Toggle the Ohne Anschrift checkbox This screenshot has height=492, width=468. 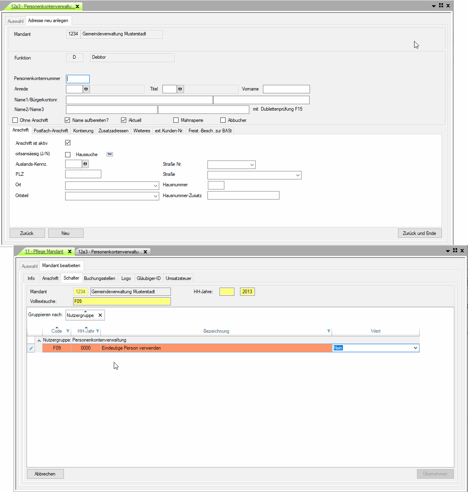click(x=15, y=120)
